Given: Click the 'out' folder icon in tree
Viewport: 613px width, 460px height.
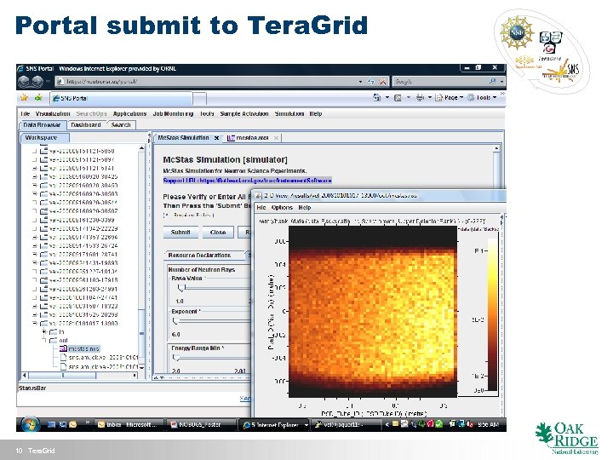Looking at the screenshot, I should (53, 340).
